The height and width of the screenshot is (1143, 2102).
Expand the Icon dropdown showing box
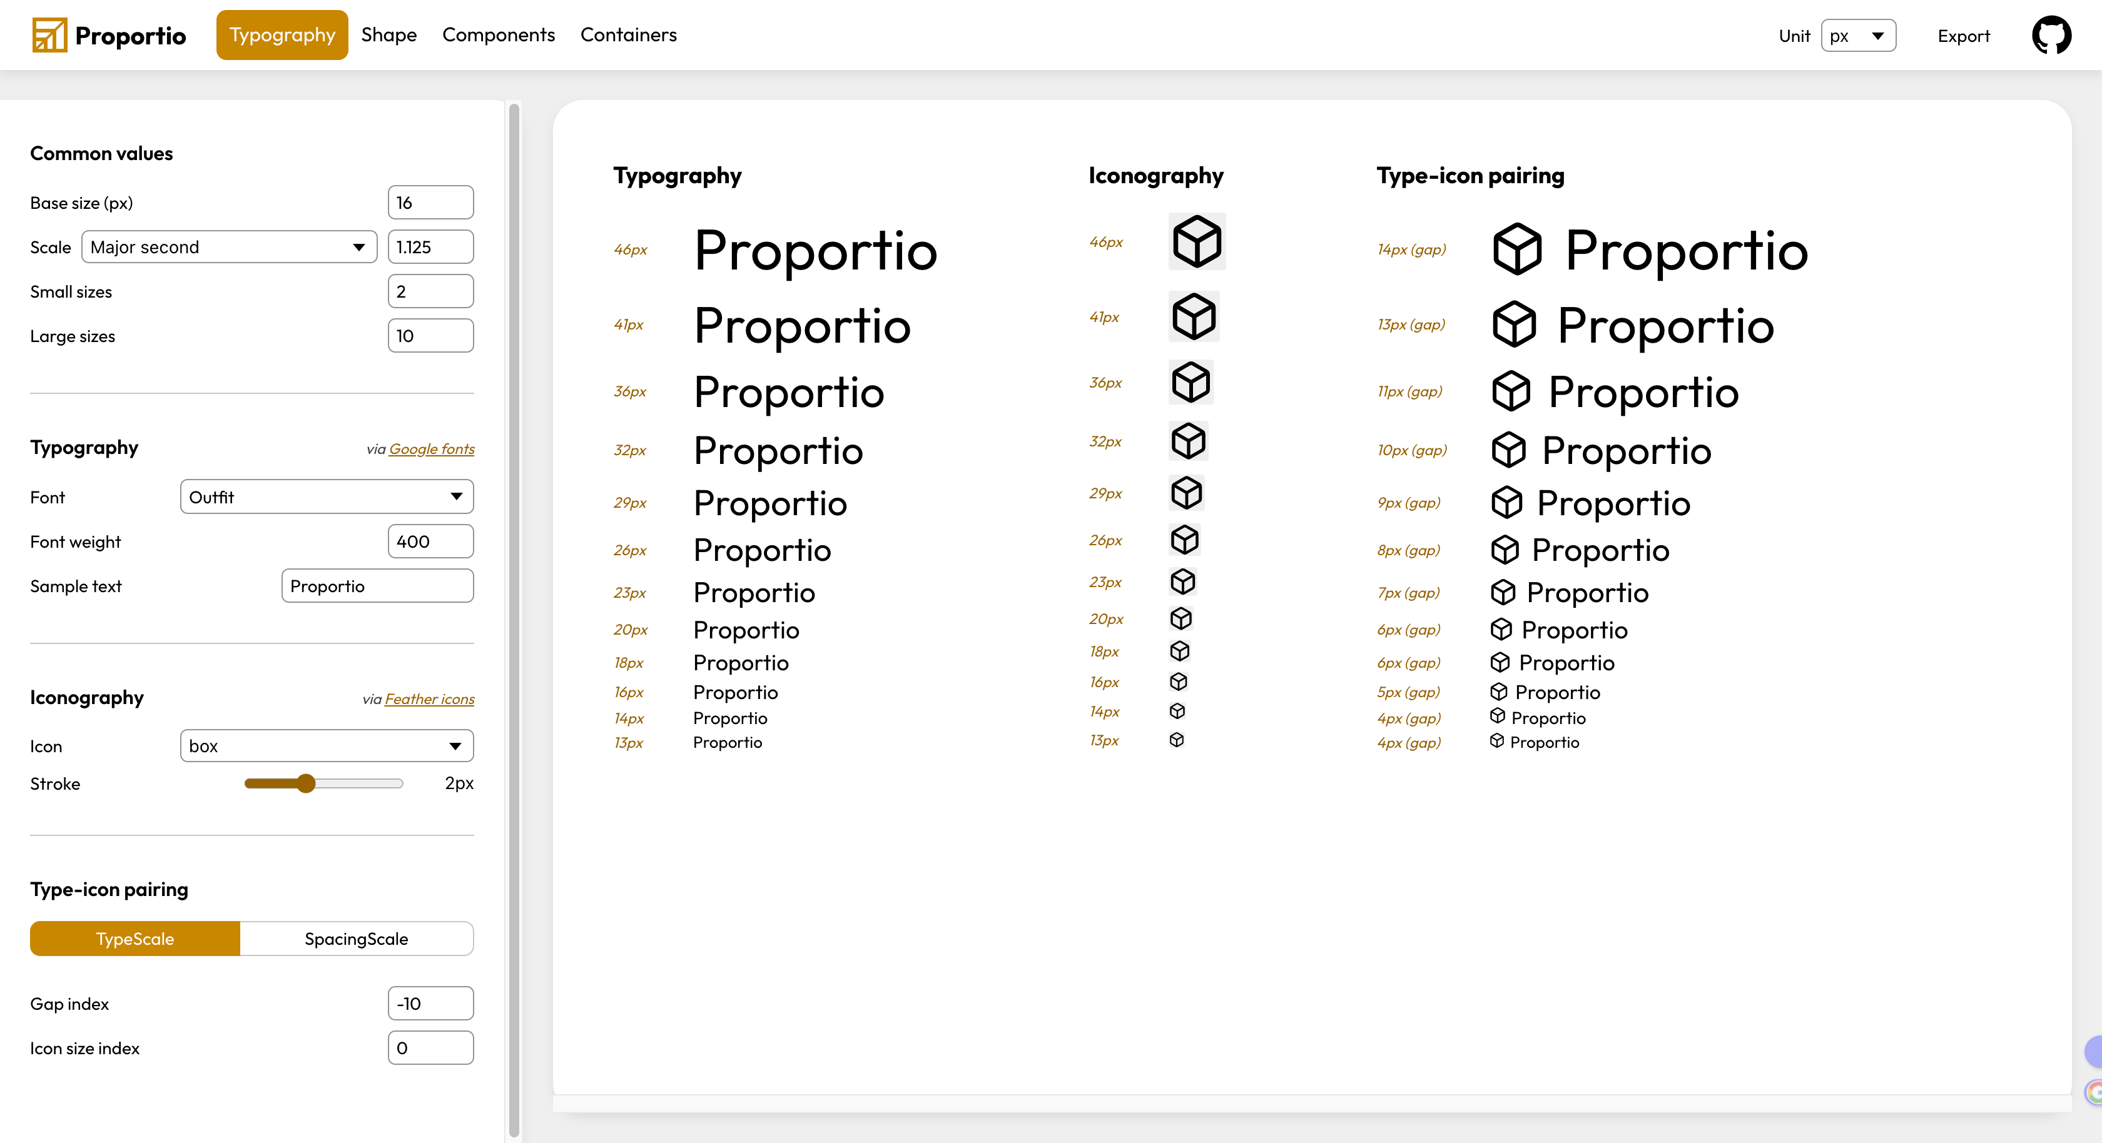pos(327,746)
